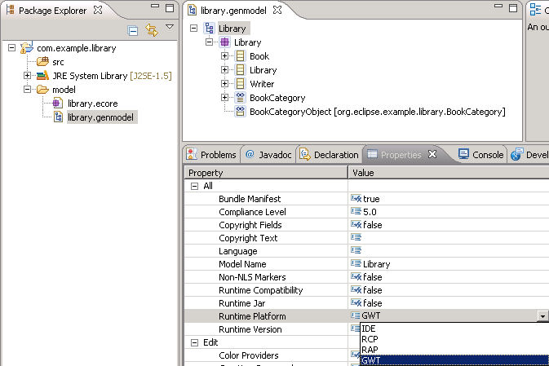Collapse com.example.library project node
This screenshot has width=549, height=366.
(12, 47)
